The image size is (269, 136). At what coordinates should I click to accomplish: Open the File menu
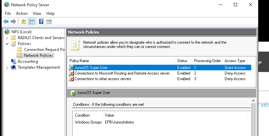[x=8, y=13]
